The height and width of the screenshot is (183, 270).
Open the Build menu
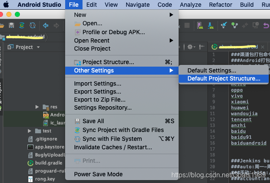coord(247,5)
